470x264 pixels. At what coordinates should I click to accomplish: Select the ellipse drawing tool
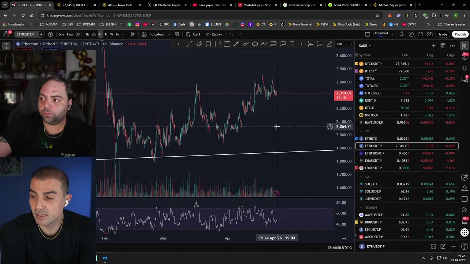[x=255, y=44]
